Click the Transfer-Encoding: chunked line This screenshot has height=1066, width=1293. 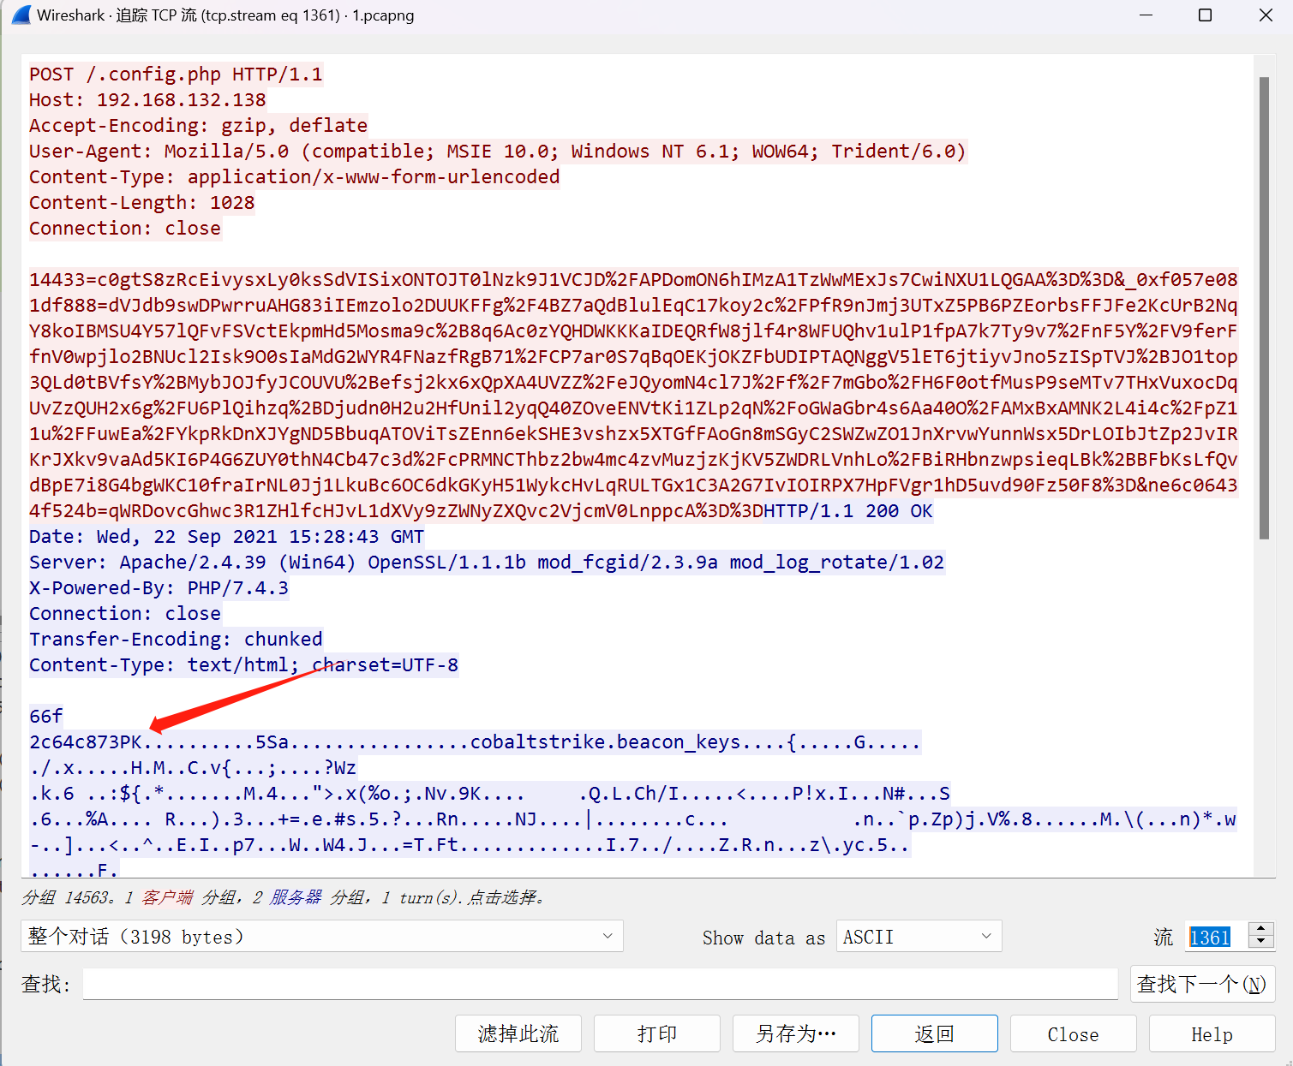[176, 640]
